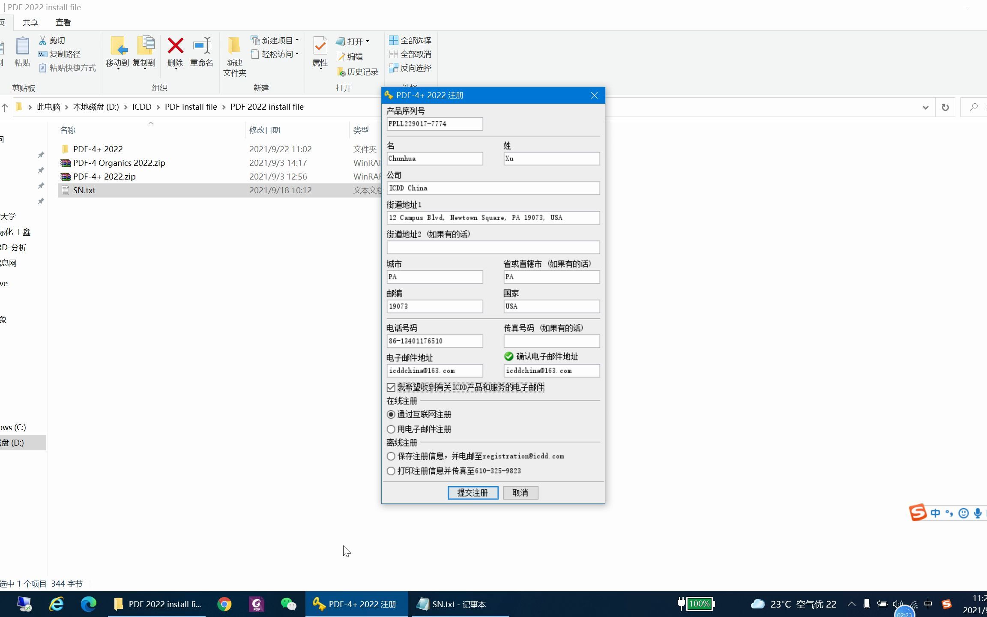Toggle ICDD产品和服务电子邮件 checkbox
This screenshot has height=617, width=987.
(x=391, y=386)
